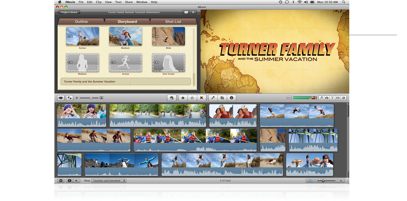Viewport: 407px width, 201px height.
Task: Switch to the Outline tab
Action: pos(81,22)
